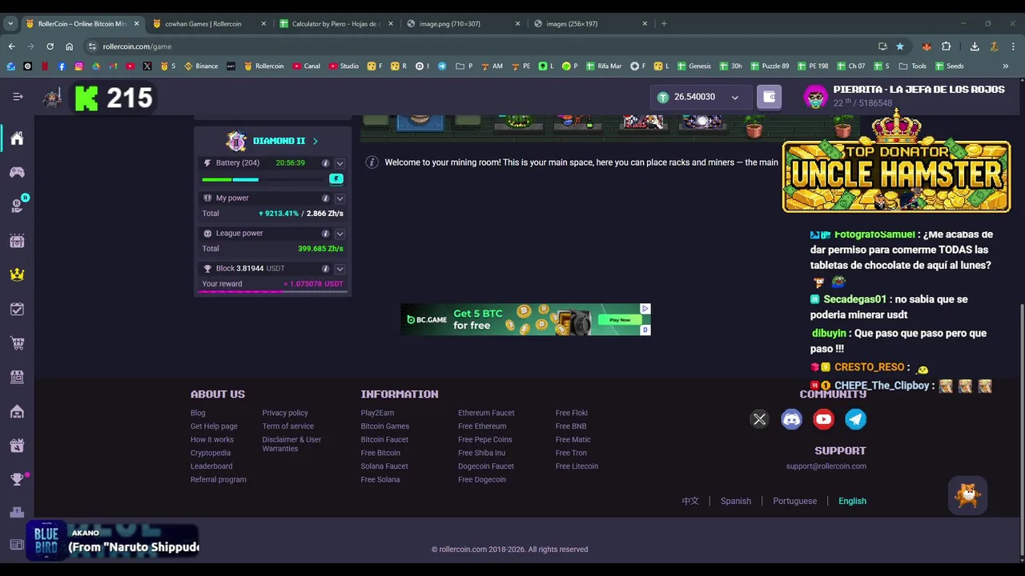
Task: Open the crown icon in left sidebar
Action: tap(17, 274)
